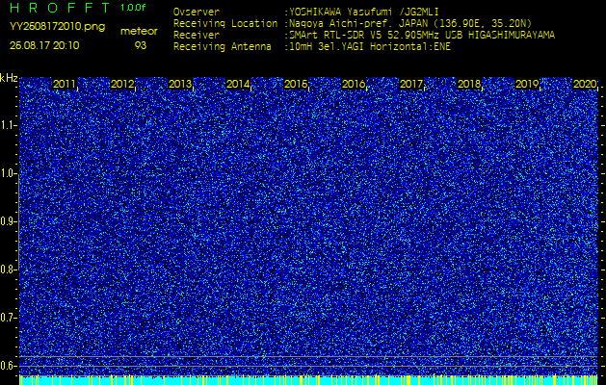Viewport: 606px width, 385px height.
Task: Click observer name YOSHIKAWA Yasufumi /JG2MLI
Action: coord(363,12)
